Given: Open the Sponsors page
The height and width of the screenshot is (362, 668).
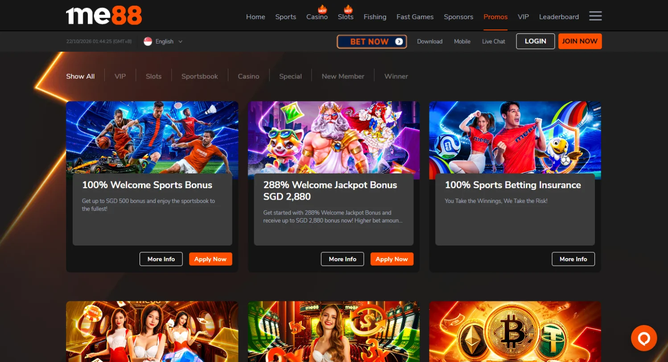Looking at the screenshot, I should 458,17.
